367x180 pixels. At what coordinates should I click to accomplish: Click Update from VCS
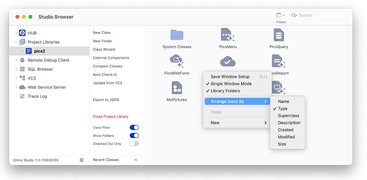108,83
